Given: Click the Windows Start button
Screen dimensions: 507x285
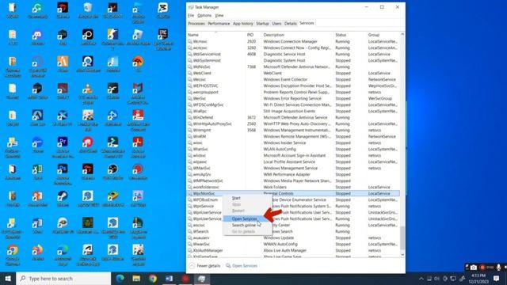Looking at the screenshot, I should click(8, 279).
